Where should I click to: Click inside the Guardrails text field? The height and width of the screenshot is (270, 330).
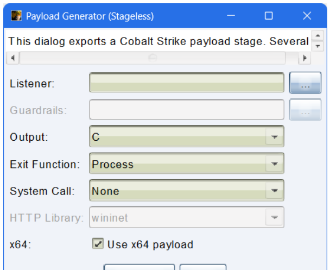point(187,110)
